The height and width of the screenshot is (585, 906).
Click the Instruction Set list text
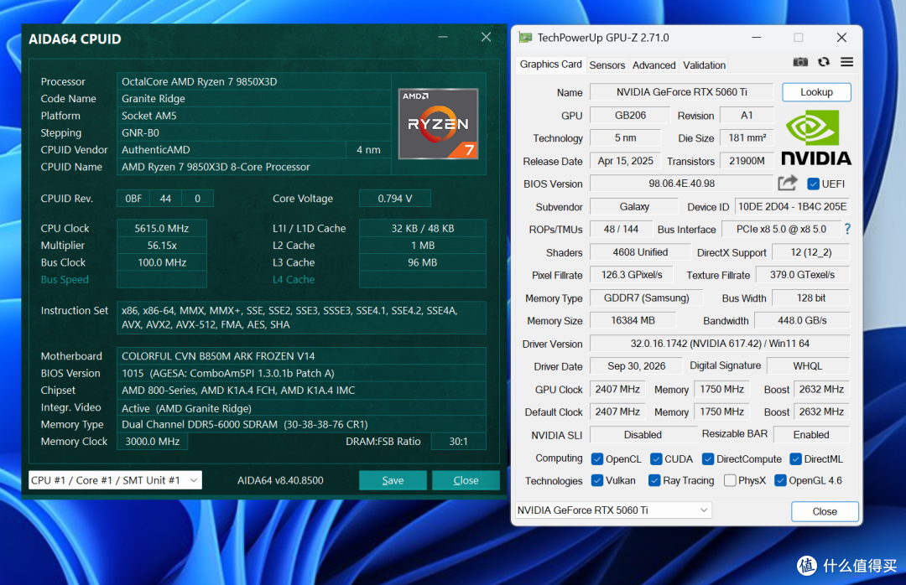pyautogui.click(x=289, y=318)
